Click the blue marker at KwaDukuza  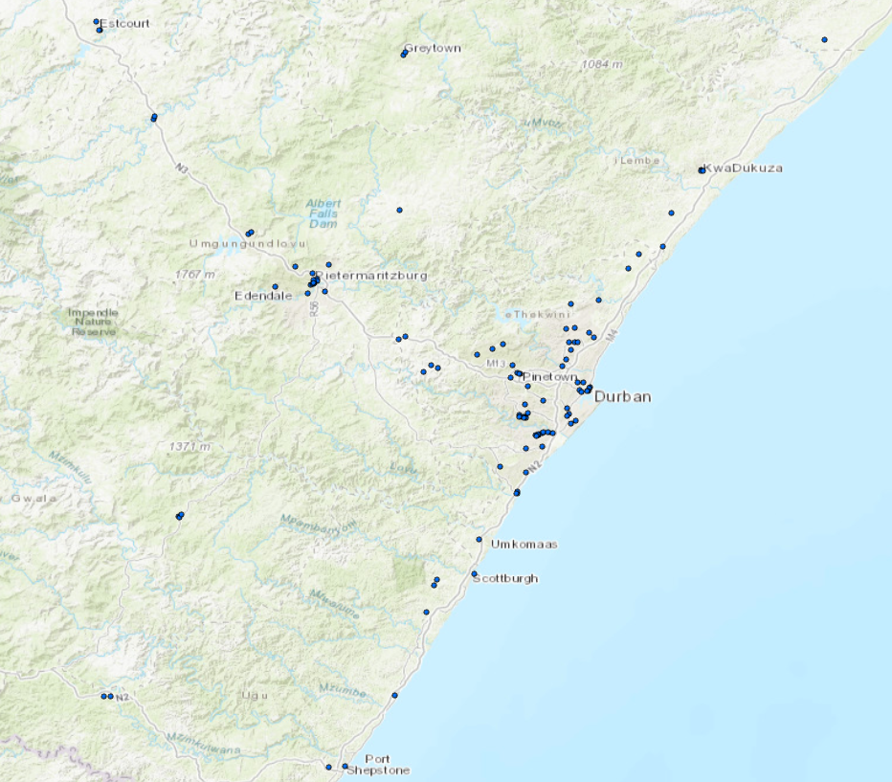click(x=702, y=170)
